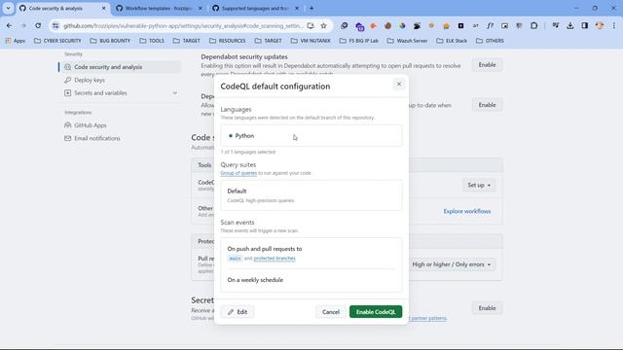Click the f? extension icon

click(x=491, y=26)
